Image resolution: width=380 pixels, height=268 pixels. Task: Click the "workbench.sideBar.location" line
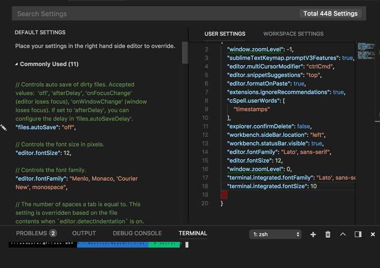click(x=276, y=135)
